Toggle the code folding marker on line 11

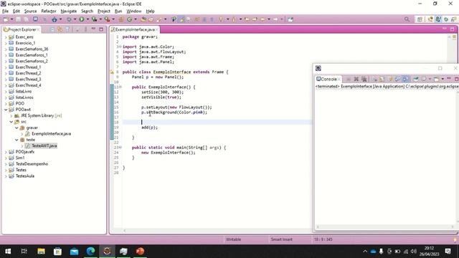[x=120, y=87]
